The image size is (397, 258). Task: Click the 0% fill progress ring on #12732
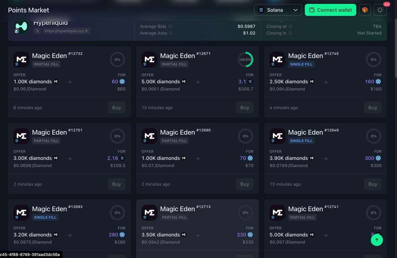(117, 59)
